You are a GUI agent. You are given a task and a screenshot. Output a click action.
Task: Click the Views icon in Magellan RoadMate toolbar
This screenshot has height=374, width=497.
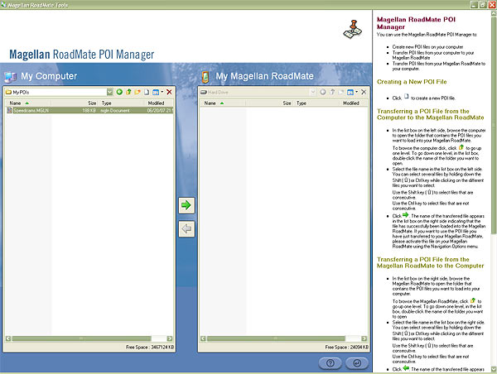350,92
